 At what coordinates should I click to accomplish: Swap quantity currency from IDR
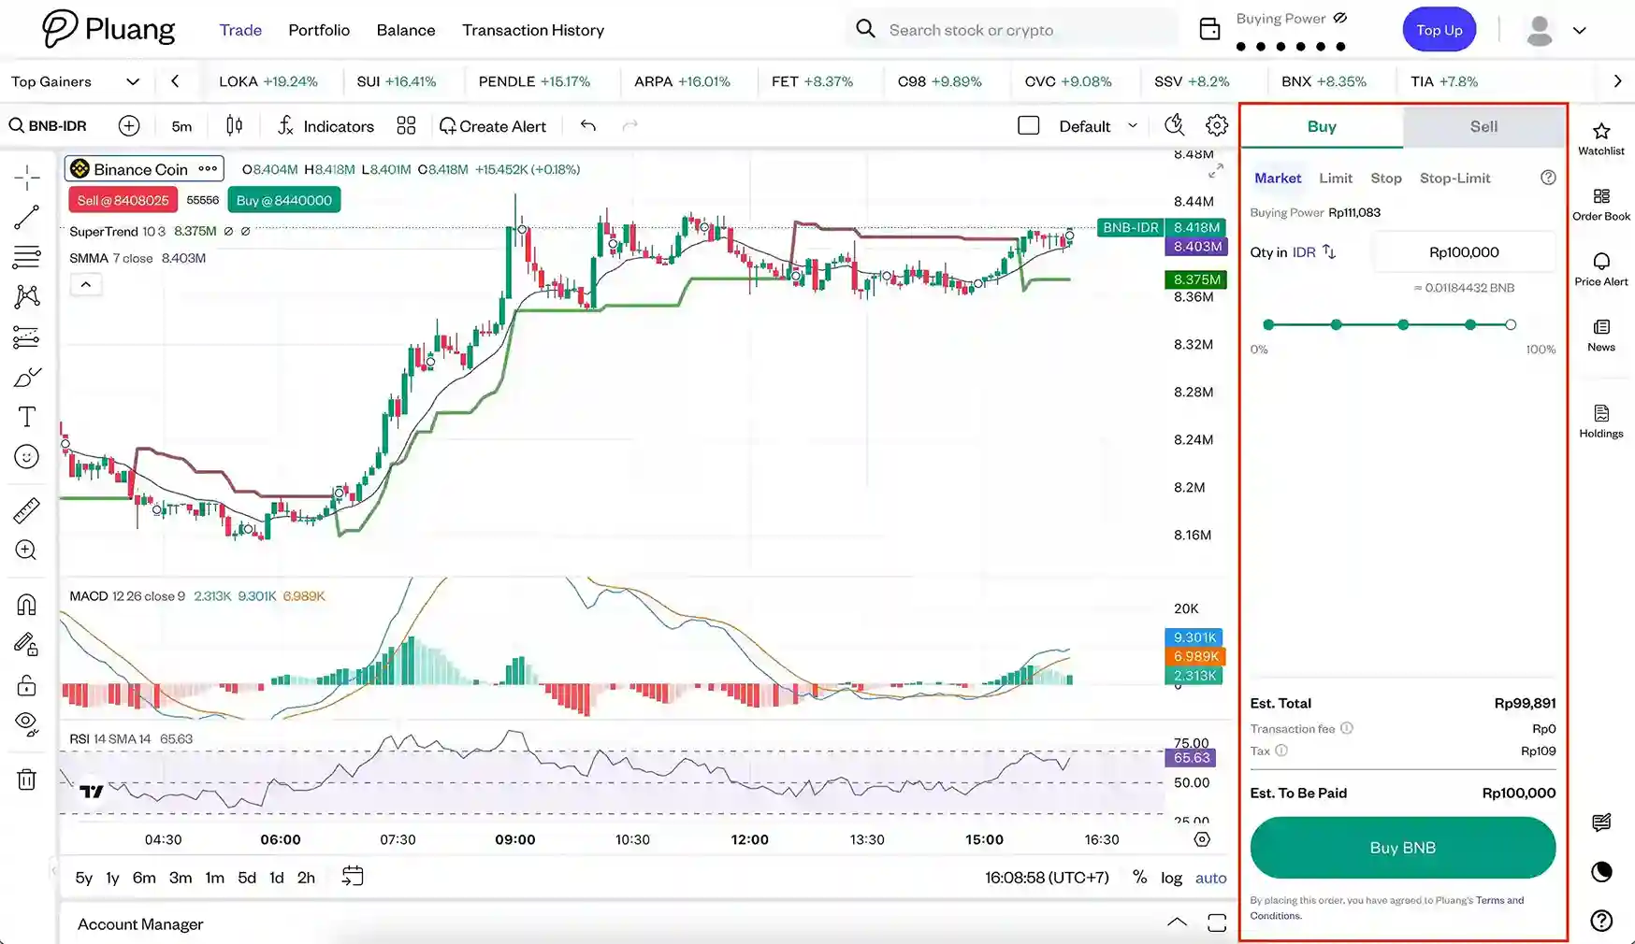point(1328,252)
